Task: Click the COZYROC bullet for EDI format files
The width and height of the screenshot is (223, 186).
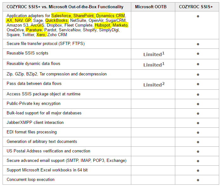Action: pos(198,132)
